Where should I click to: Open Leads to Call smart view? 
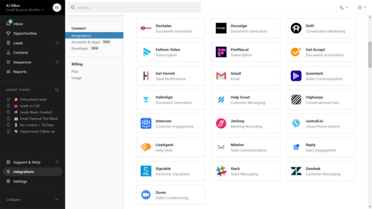coord(30,106)
